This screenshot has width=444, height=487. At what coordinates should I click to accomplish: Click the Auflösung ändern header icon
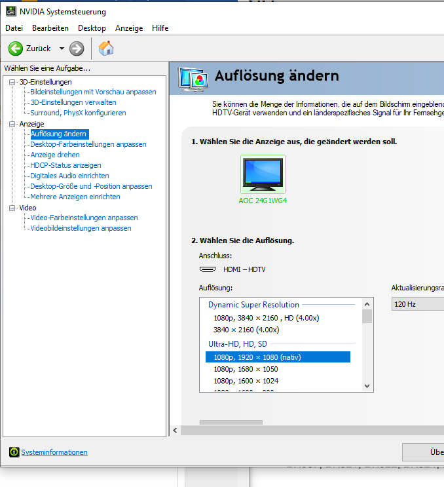pyautogui.click(x=193, y=79)
